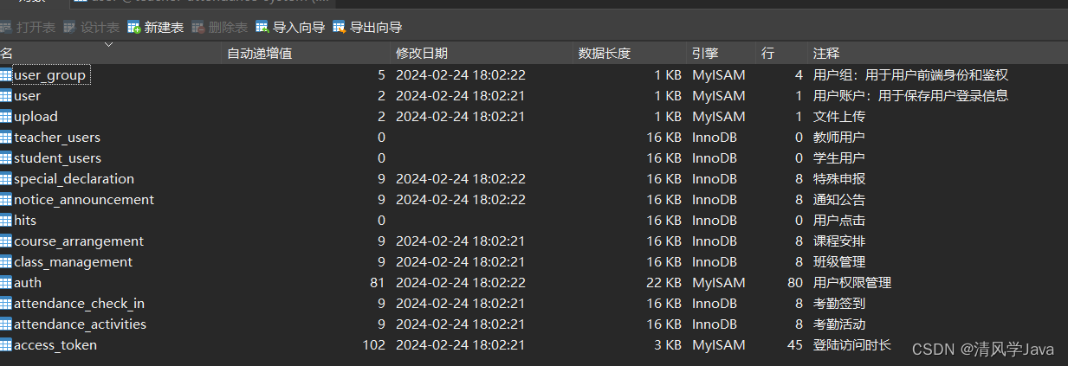This screenshot has width=1068, height=366.
Task: Click the teacher_users table name
Action: click(x=57, y=138)
